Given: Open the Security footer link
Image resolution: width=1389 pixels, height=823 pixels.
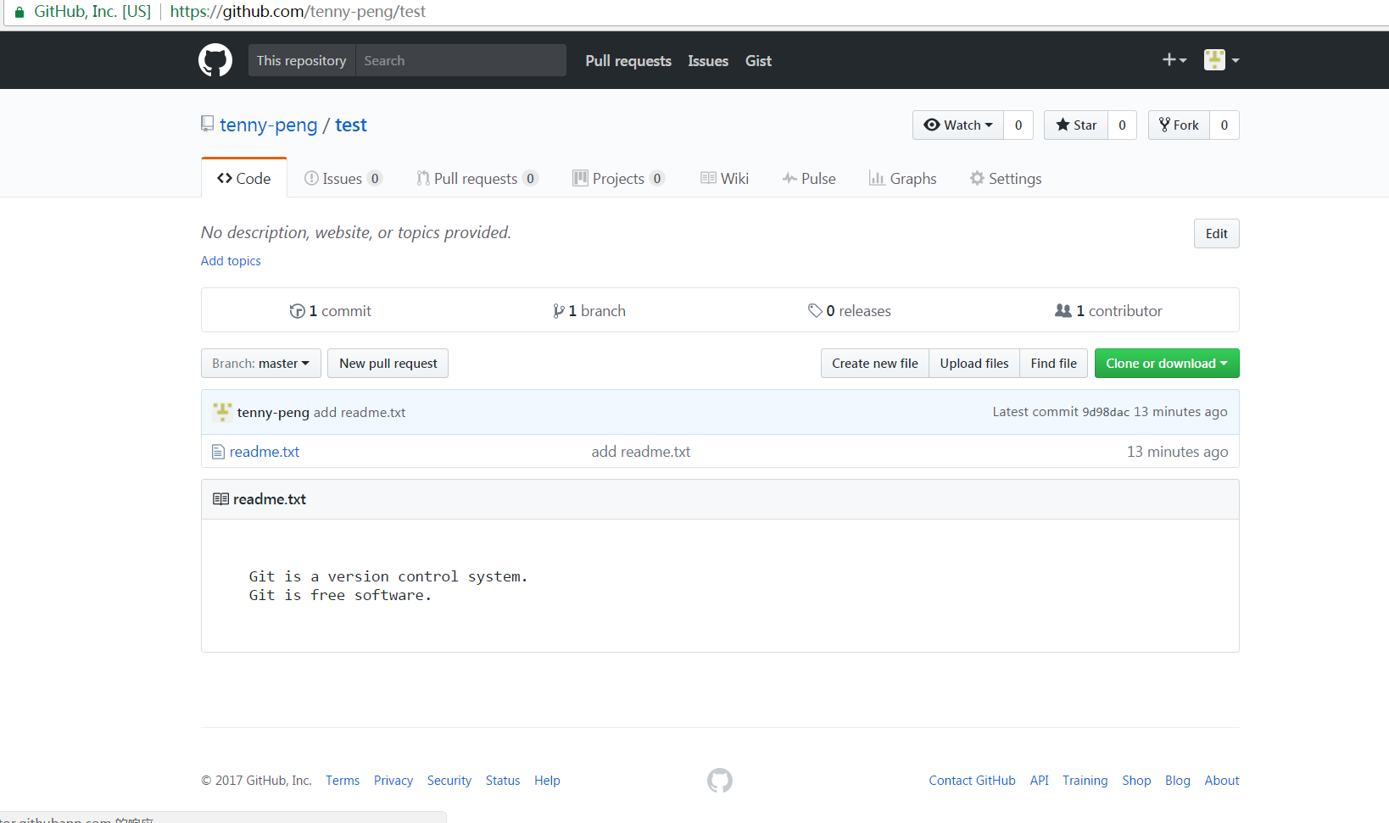Looking at the screenshot, I should [449, 781].
